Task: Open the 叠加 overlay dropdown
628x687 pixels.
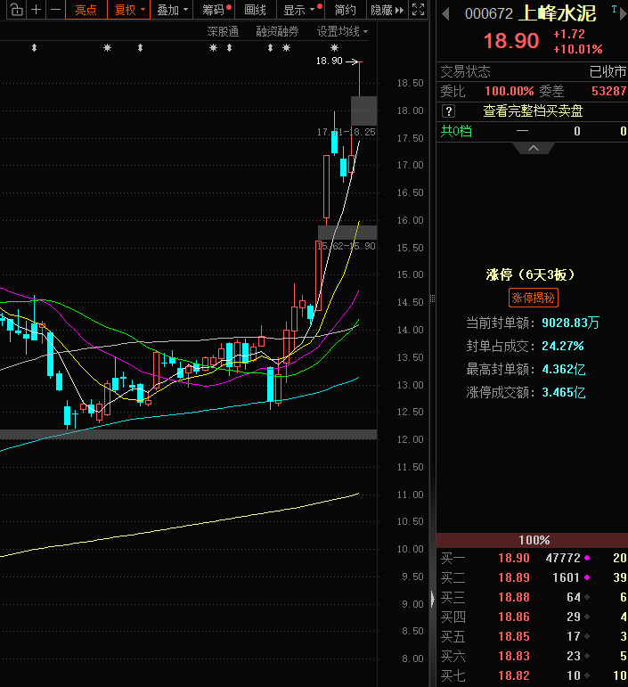Action: [172, 10]
